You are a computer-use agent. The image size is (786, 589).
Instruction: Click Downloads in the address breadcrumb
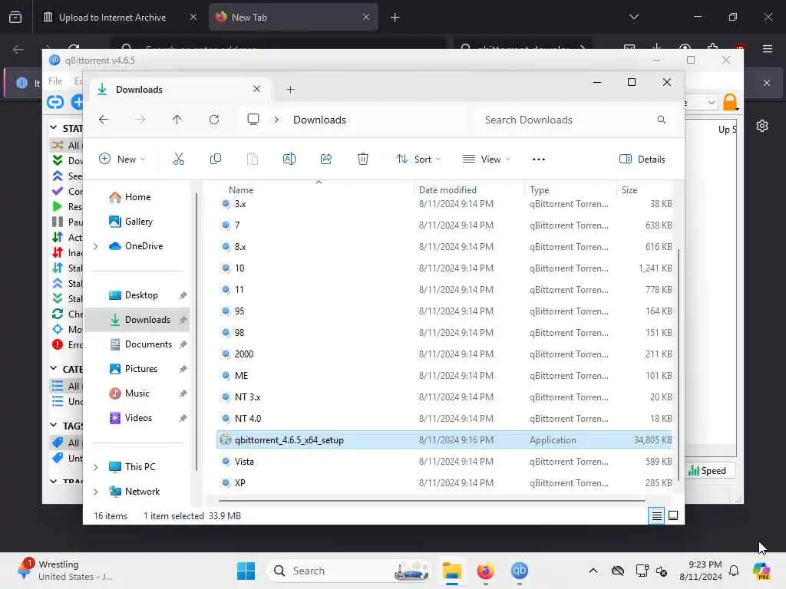tap(319, 120)
